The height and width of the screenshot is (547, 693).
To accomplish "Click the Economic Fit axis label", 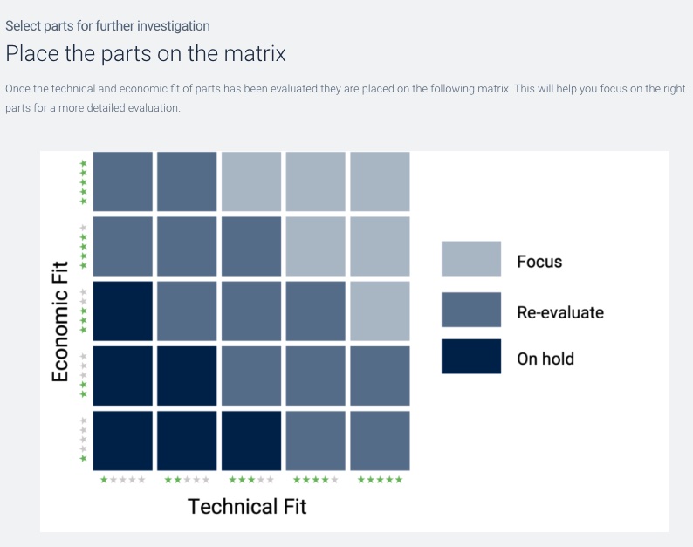I will click(60, 321).
